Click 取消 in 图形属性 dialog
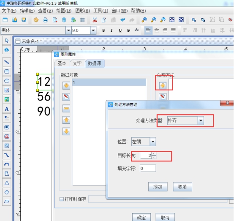The width and height of the screenshot is (234, 221). (165, 217)
